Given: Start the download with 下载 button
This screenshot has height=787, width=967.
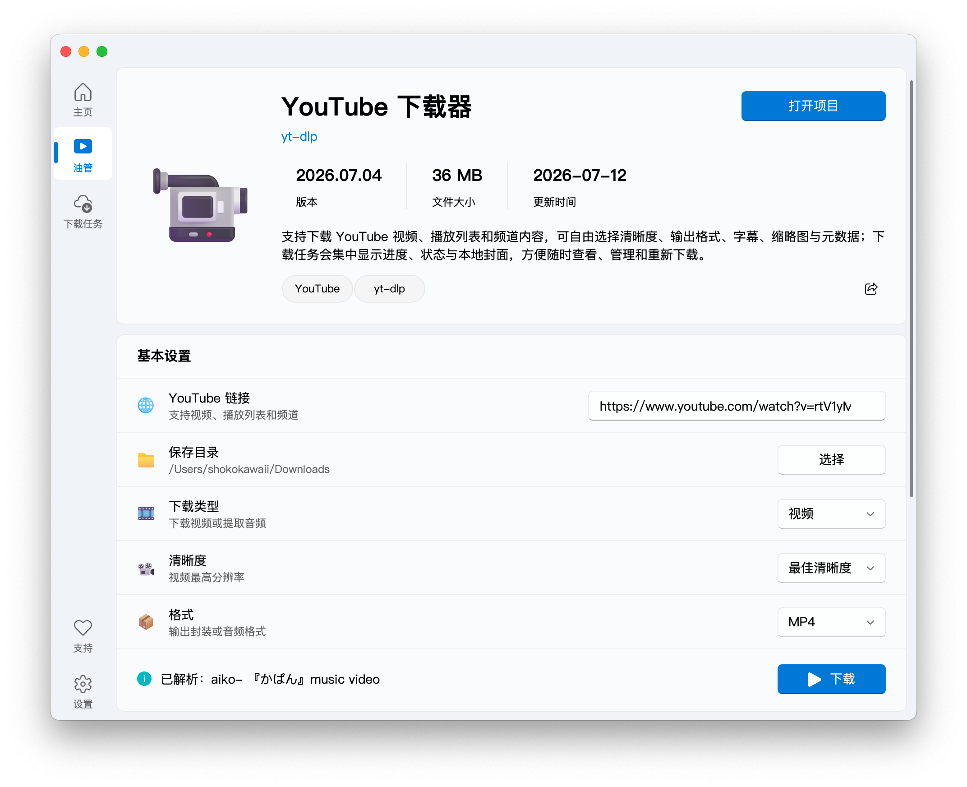Looking at the screenshot, I should point(832,679).
